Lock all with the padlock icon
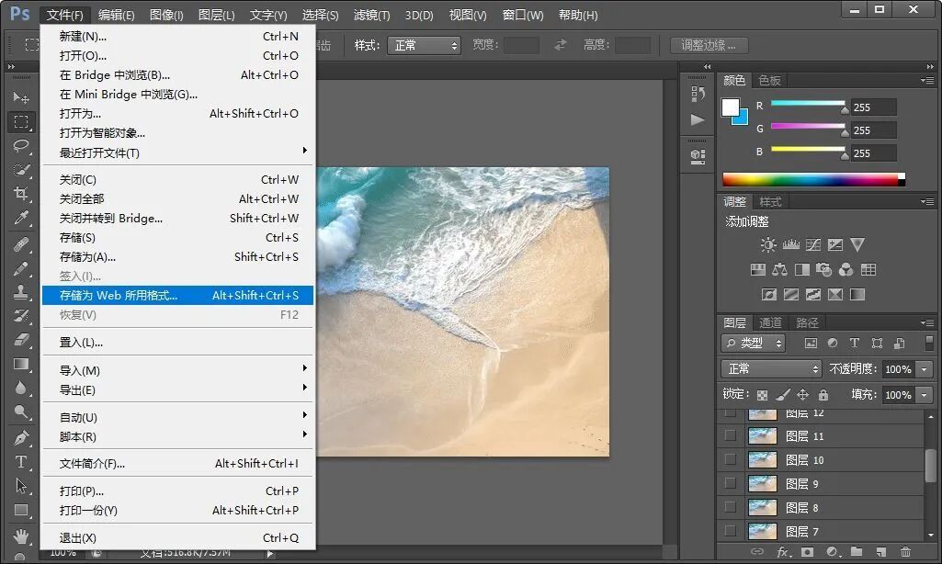This screenshot has width=942, height=564. [x=823, y=395]
